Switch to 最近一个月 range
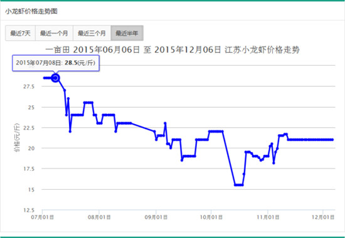Image resolution: width=345 pixels, height=238 pixels. tap(54, 33)
